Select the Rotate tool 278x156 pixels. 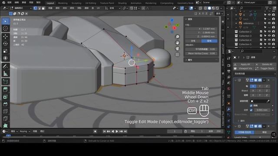pyautogui.click(x=5, y=44)
